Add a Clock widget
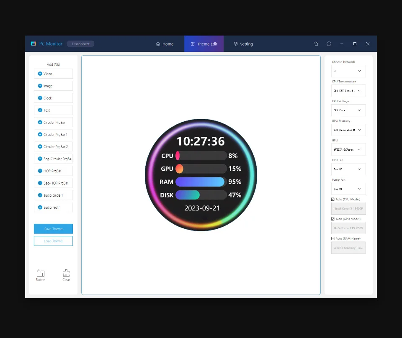Viewport: 402px width, 338px height. 53,98
